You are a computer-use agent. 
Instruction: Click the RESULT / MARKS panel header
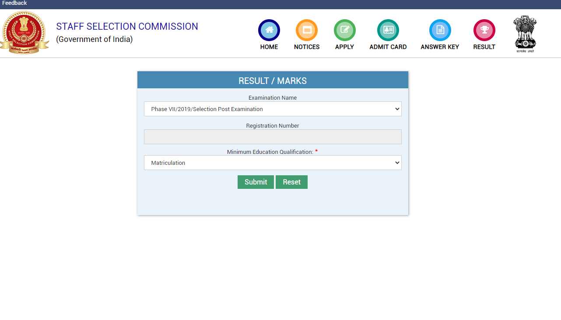point(272,80)
